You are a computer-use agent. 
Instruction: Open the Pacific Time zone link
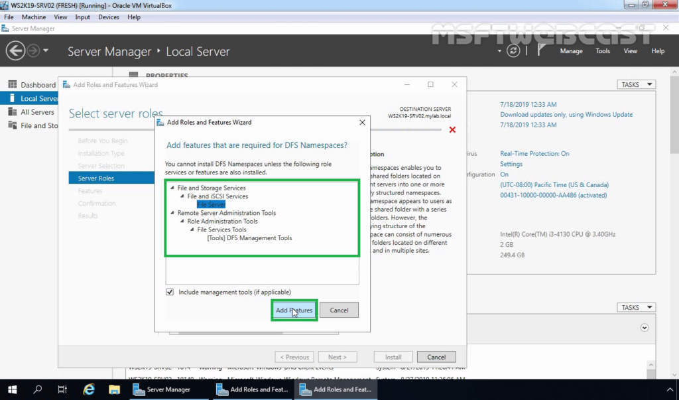554,184
